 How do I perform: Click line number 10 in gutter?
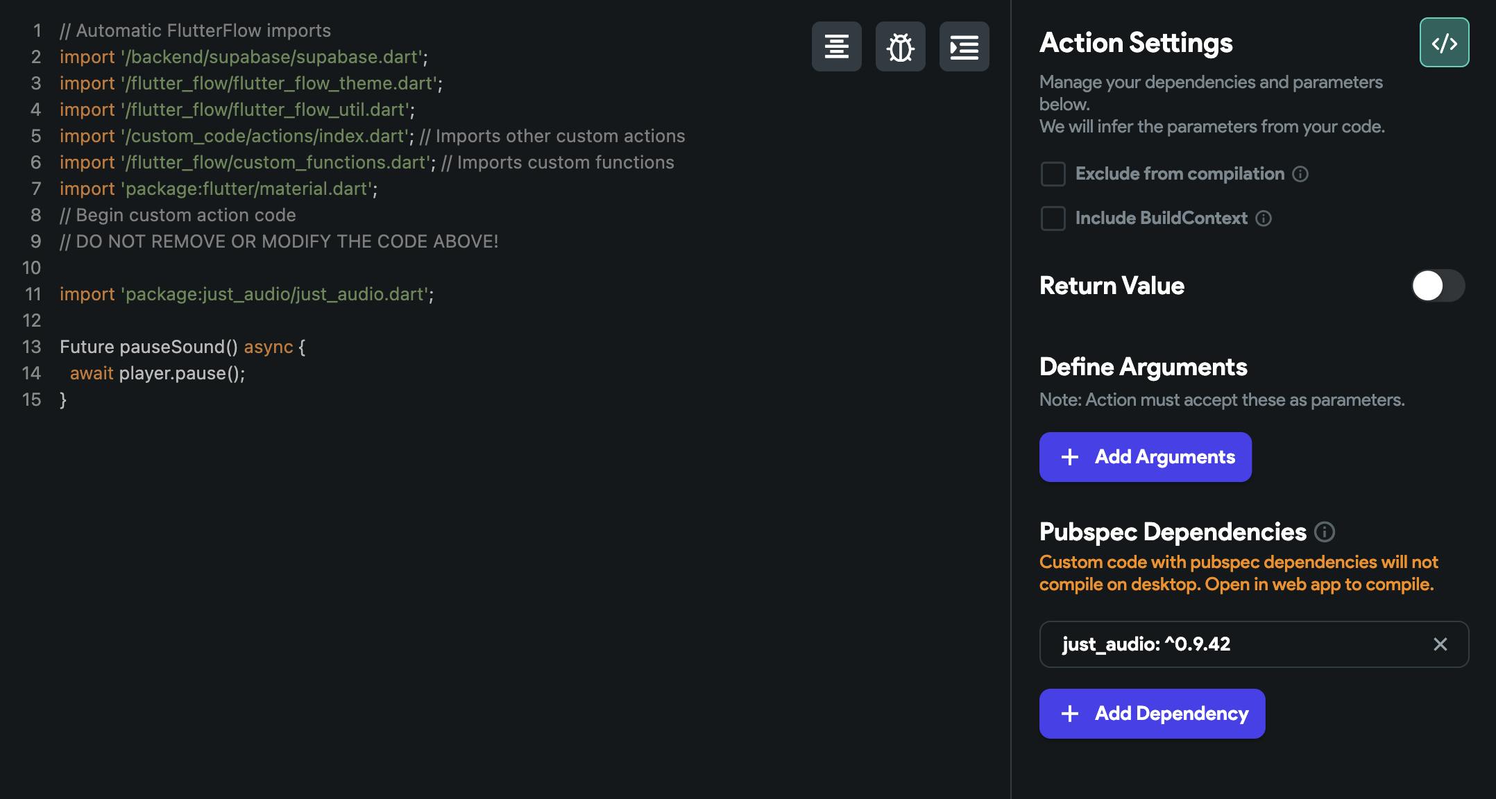[32, 268]
